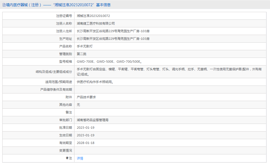Click the 结构及组成 description text
Screen dimensions: 270x164
pos(169,72)
